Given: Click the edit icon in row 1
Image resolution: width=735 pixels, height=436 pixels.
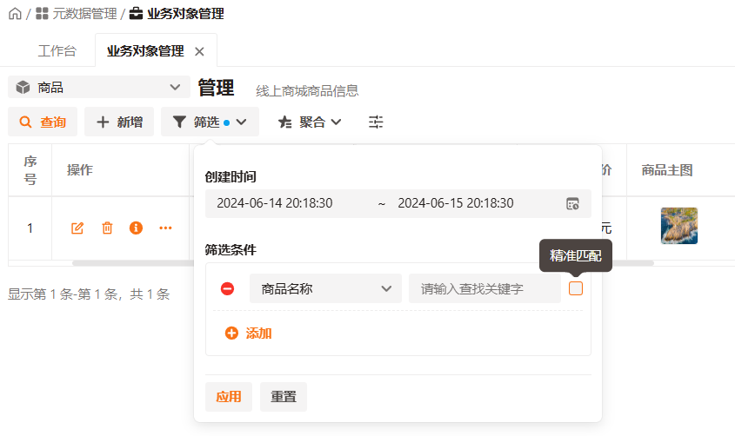Looking at the screenshot, I should coord(77,228).
